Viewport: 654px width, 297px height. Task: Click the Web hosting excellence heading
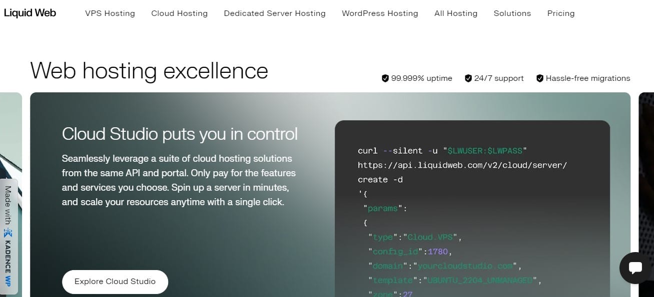click(149, 71)
